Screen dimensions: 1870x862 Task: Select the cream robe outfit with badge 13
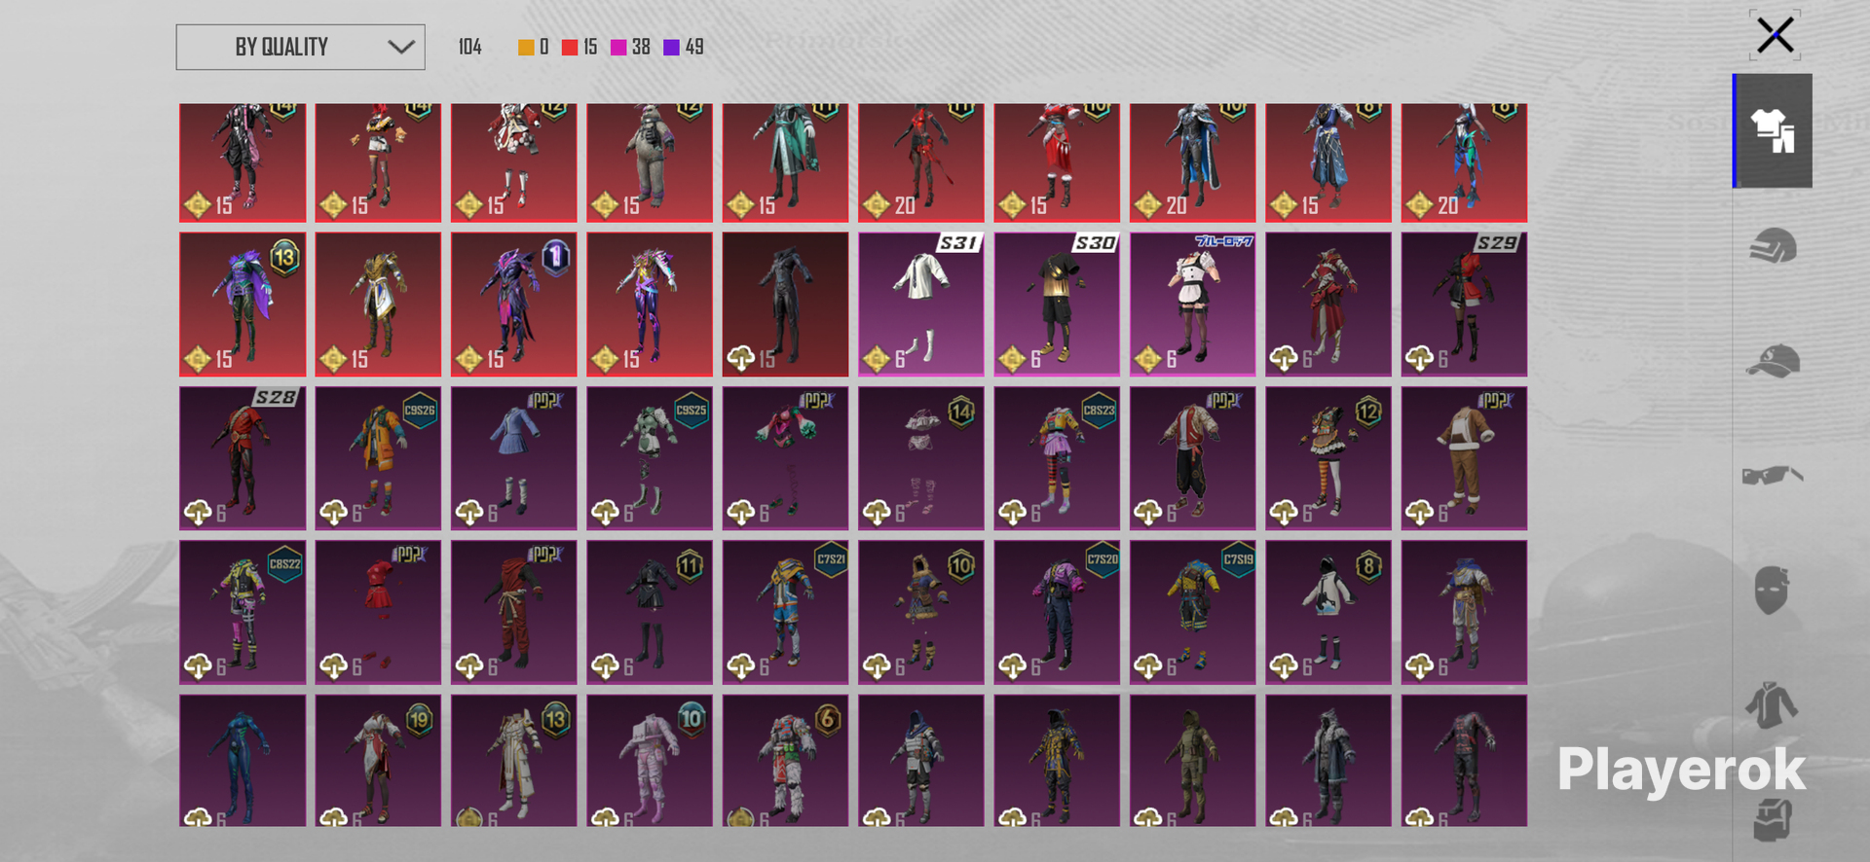click(x=513, y=760)
